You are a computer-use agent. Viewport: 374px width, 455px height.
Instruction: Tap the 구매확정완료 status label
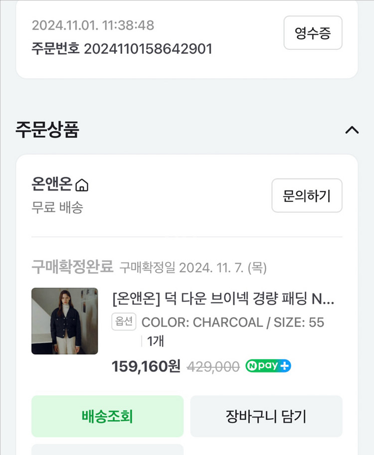point(72,267)
